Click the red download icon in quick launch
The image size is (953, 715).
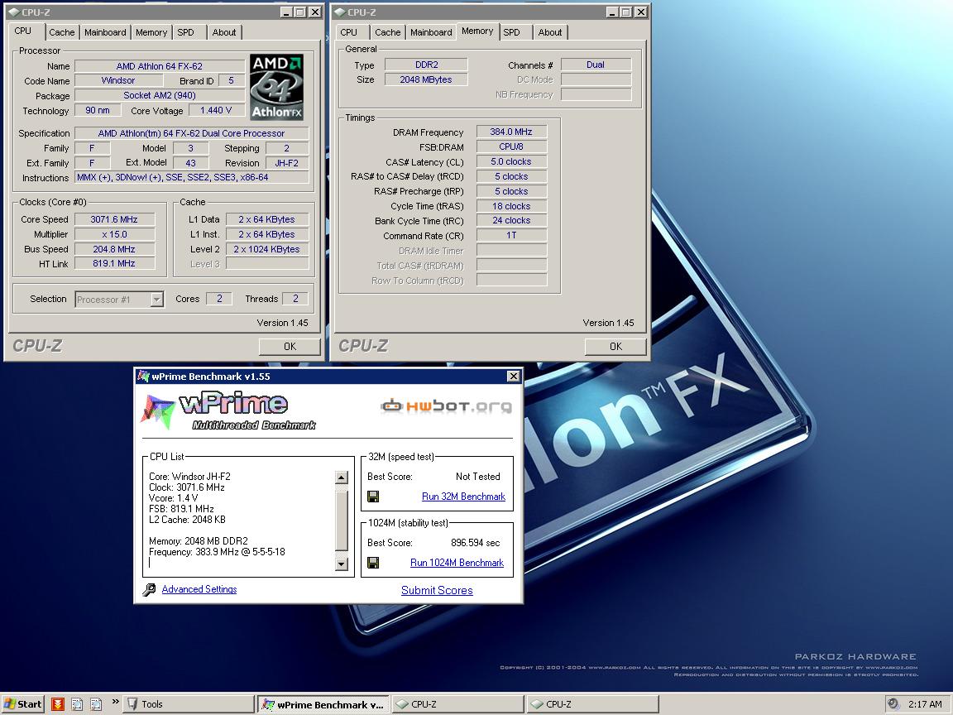click(x=58, y=704)
